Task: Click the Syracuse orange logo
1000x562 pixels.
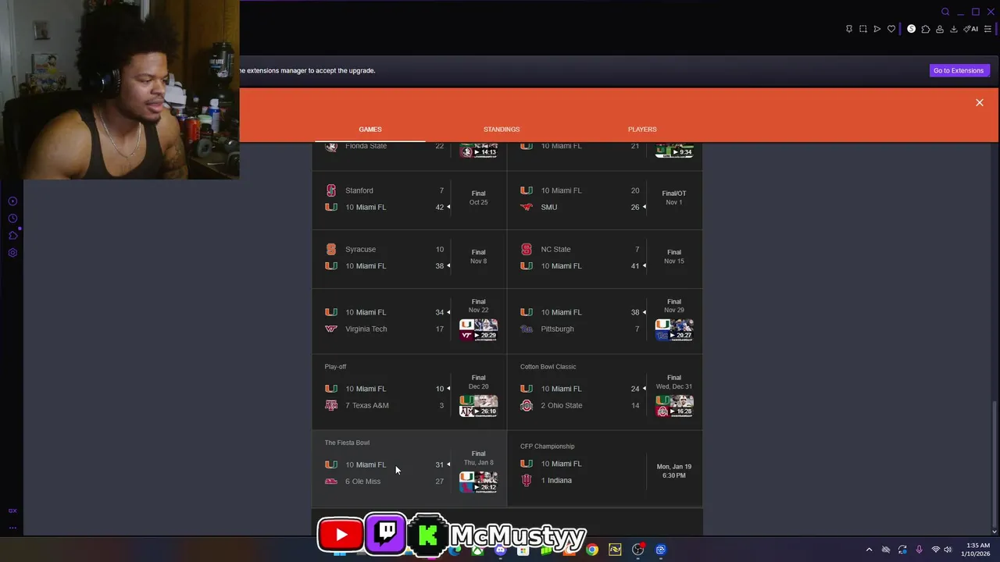Action: click(331, 249)
